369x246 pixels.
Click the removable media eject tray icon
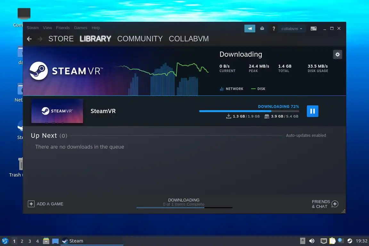click(x=303, y=241)
